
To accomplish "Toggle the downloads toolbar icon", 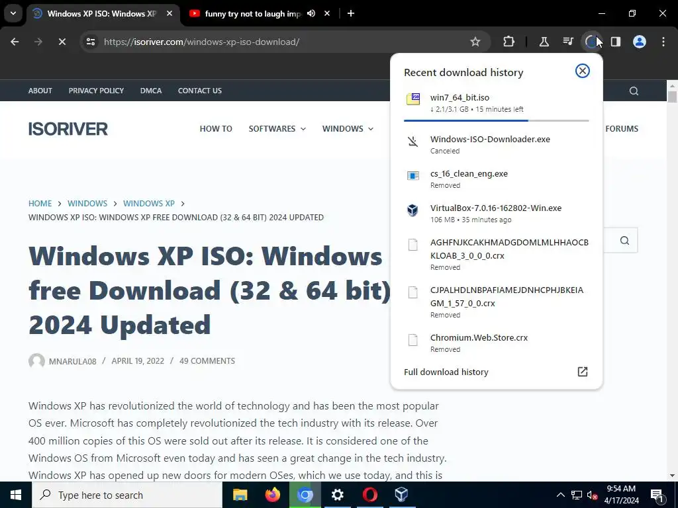I will click(x=591, y=42).
